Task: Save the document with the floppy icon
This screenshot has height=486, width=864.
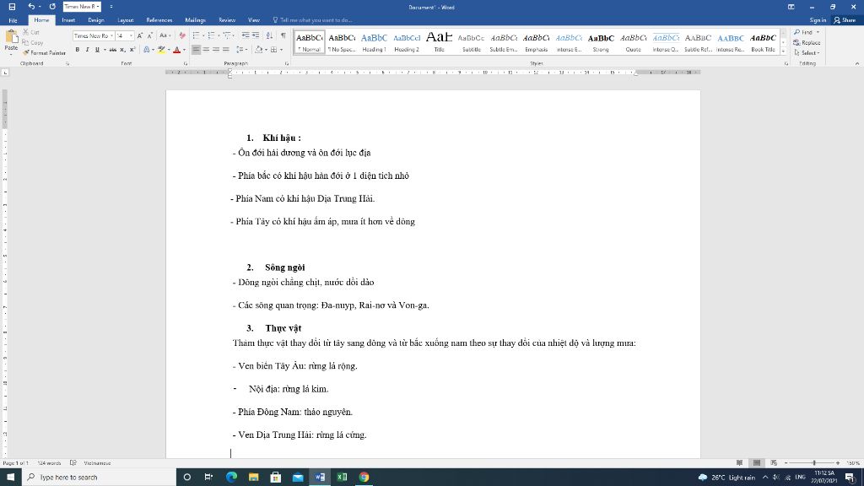Action: [12, 7]
